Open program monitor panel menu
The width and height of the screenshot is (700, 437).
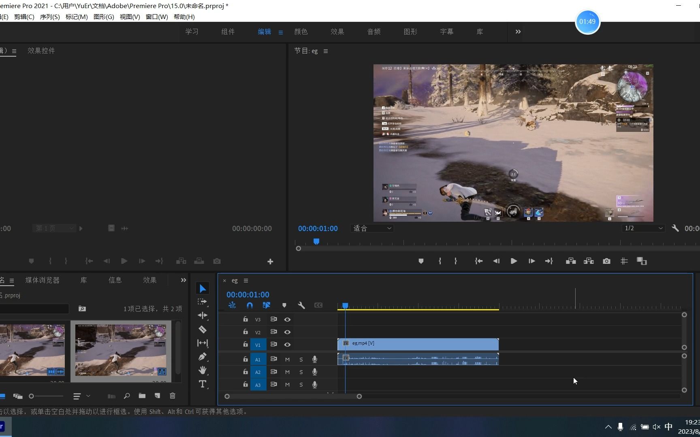326,51
